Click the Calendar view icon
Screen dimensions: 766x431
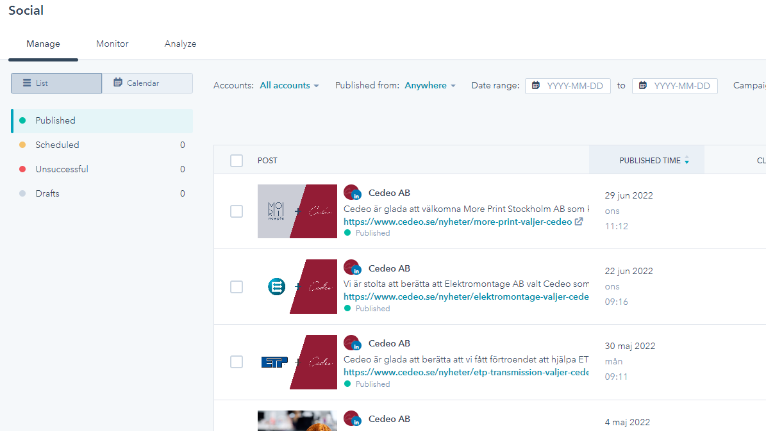point(118,83)
